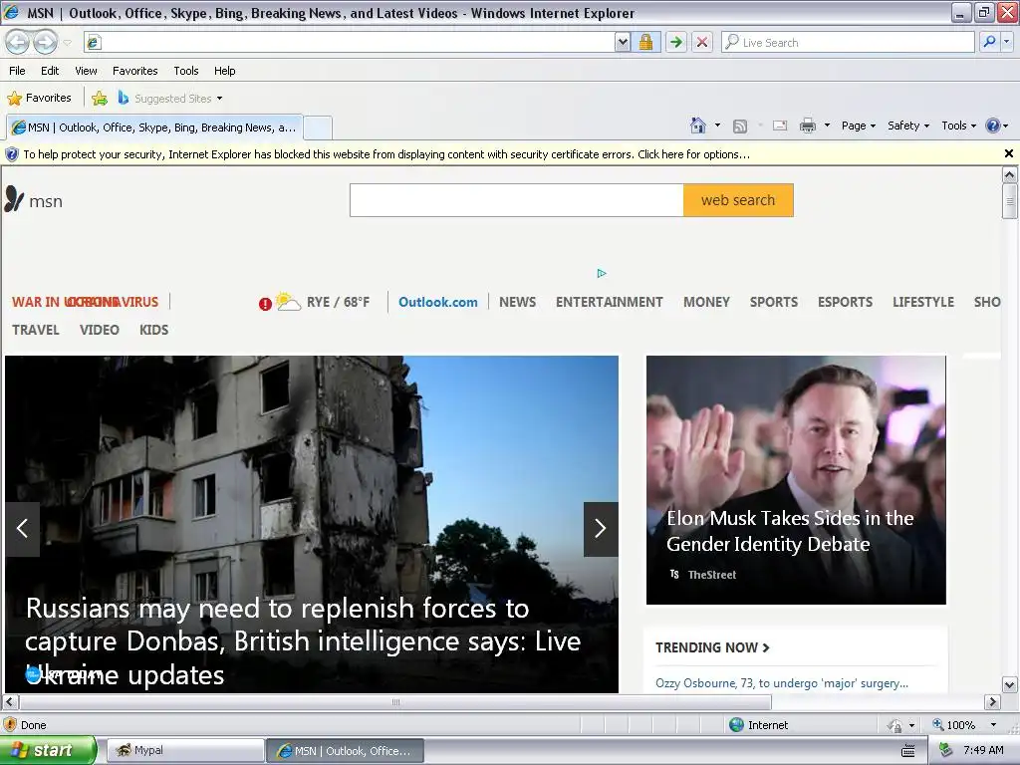
Task: Open the search provider dropdown arrow
Action: pos(1007,42)
